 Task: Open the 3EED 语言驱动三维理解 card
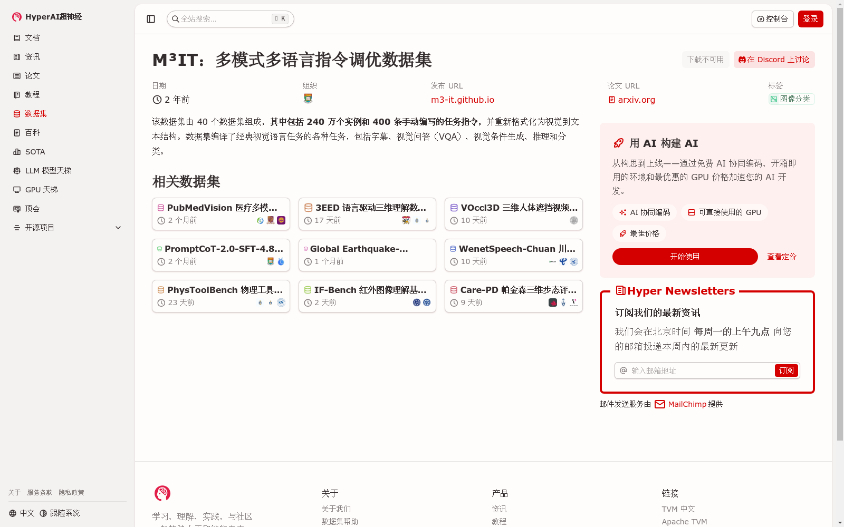[367, 214]
